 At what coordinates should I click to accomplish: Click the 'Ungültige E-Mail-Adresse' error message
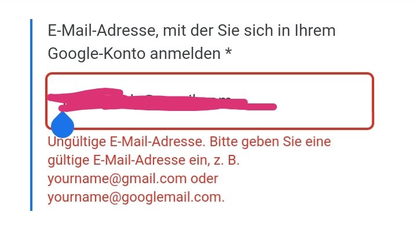127,142
